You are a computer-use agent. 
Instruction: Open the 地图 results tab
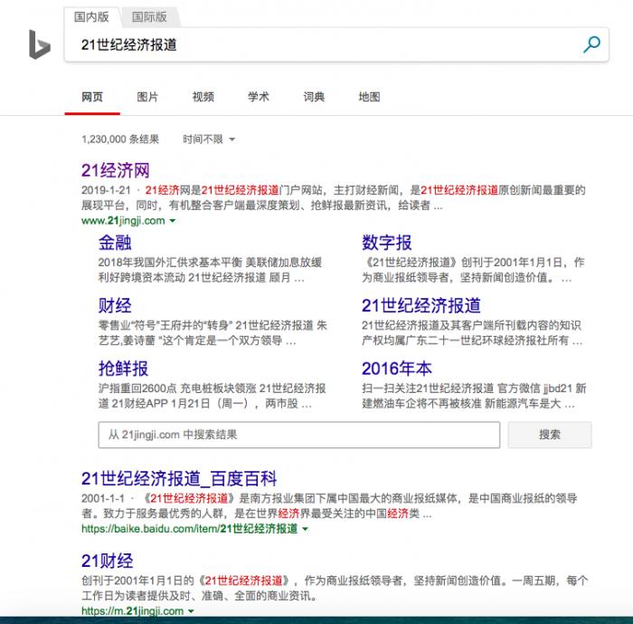(x=369, y=97)
